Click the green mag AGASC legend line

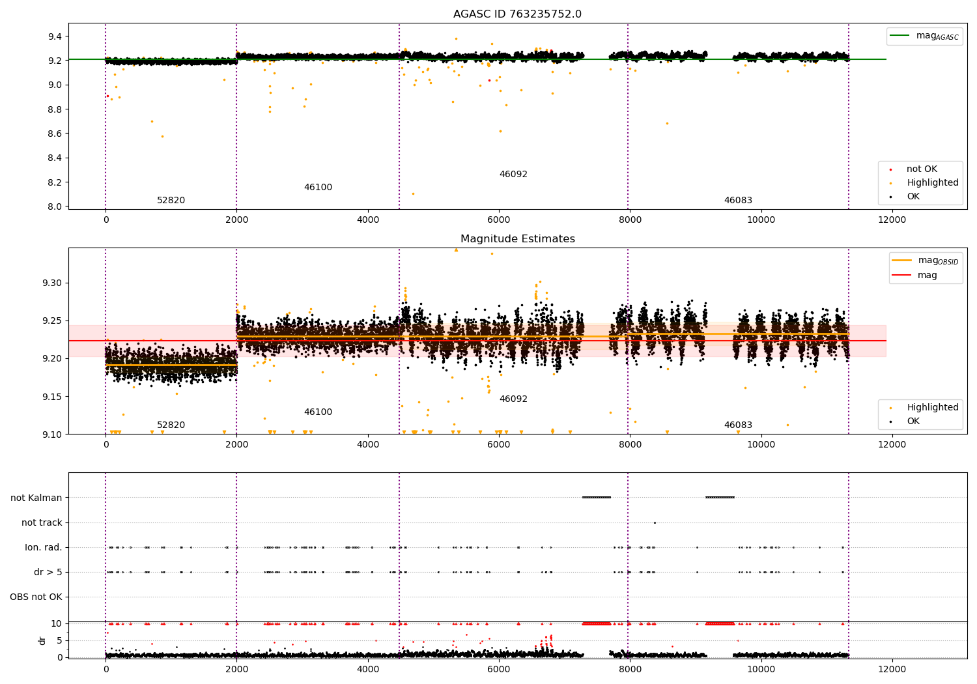pyautogui.click(x=900, y=36)
